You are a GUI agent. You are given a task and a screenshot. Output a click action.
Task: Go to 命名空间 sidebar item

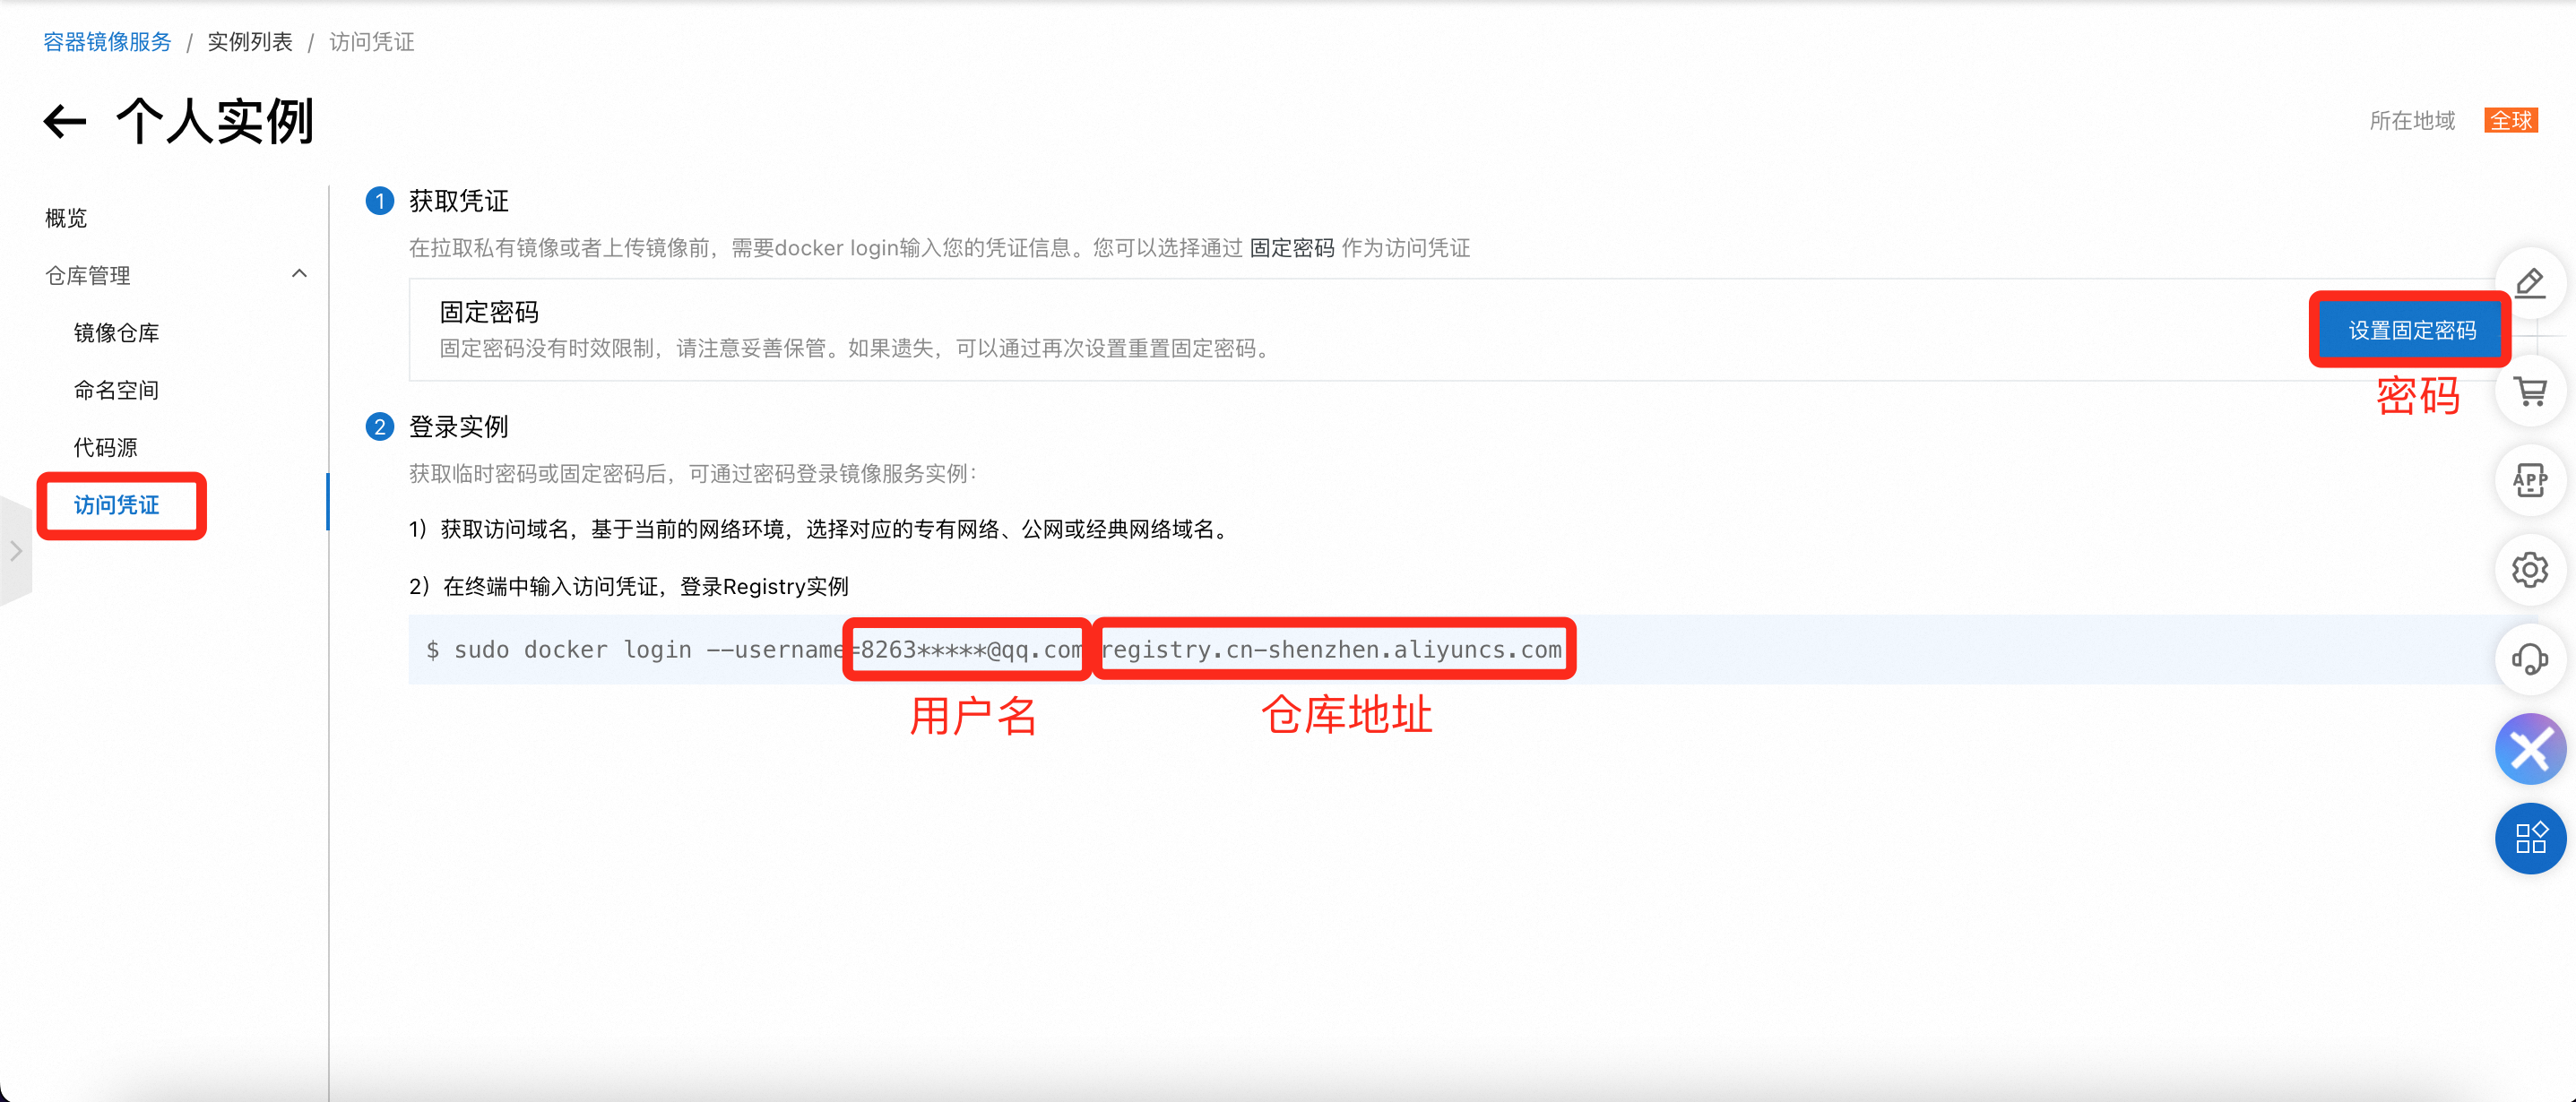(x=116, y=390)
